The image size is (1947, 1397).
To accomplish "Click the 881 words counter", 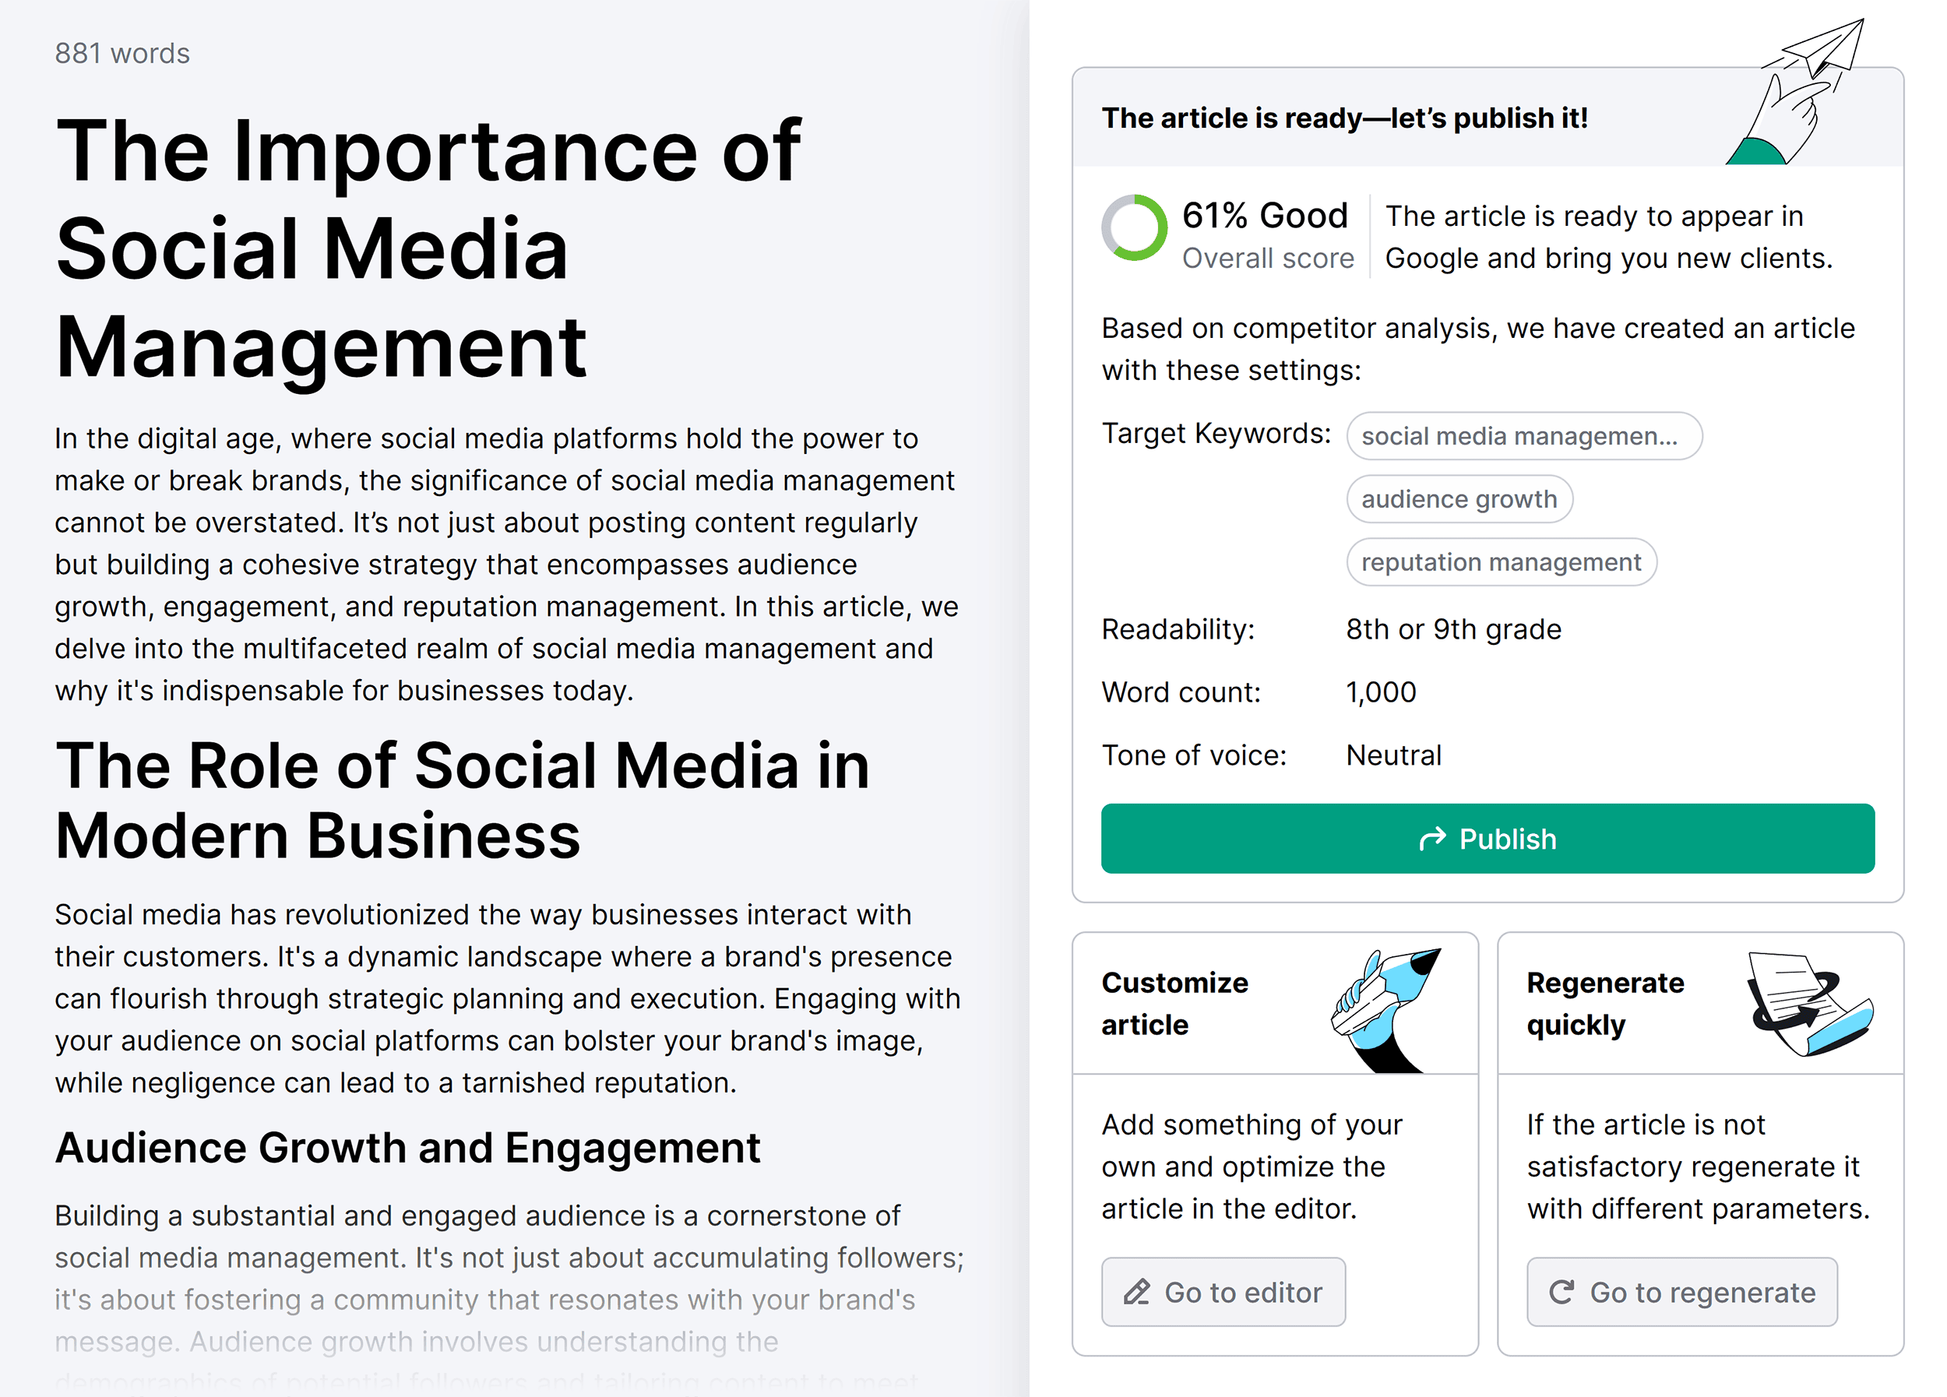I will [x=122, y=52].
